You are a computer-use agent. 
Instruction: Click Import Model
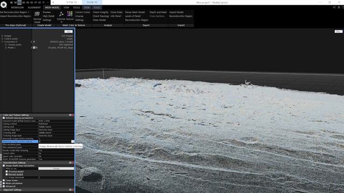[x=176, y=12]
